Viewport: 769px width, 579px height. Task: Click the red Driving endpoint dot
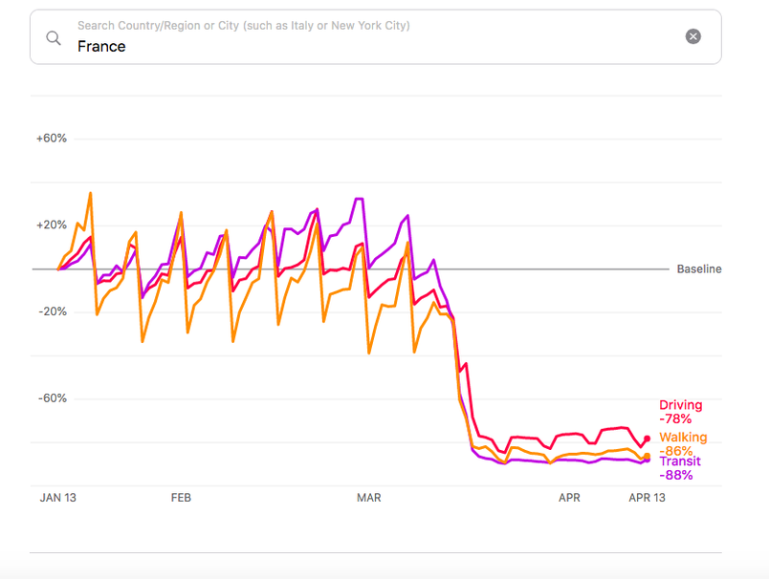(647, 439)
